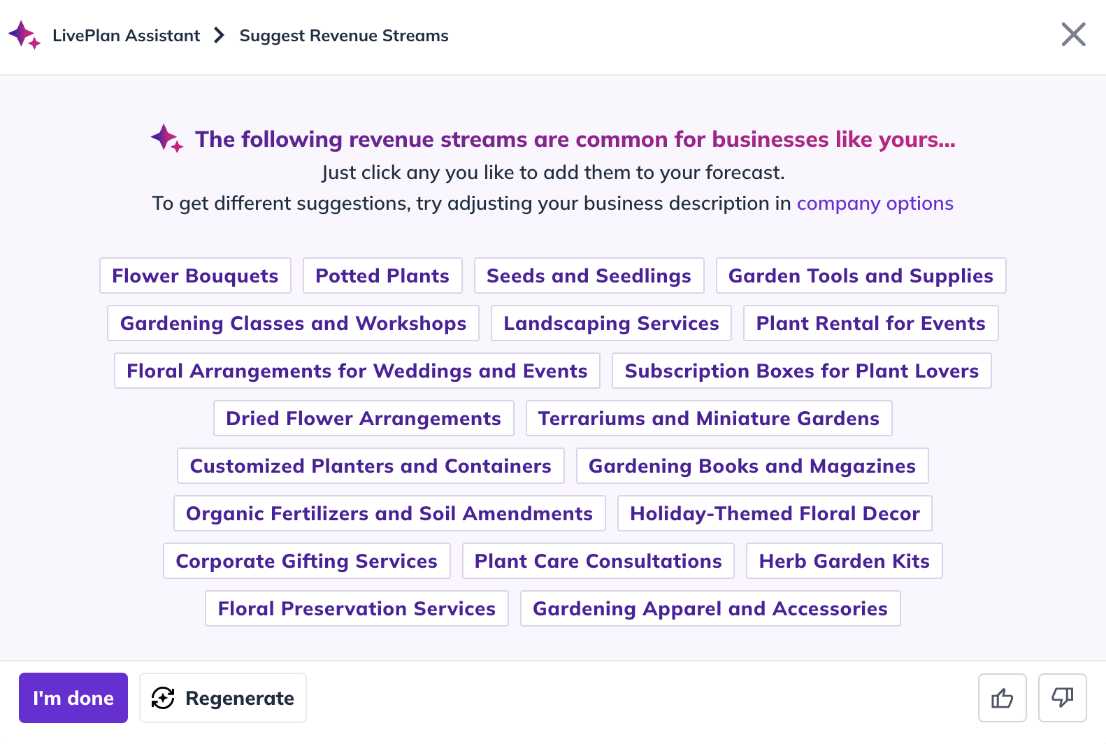Viewport: 1106px width, 744px height.
Task: Select the Potted Plants suggestion
Action: click(382, 276)
